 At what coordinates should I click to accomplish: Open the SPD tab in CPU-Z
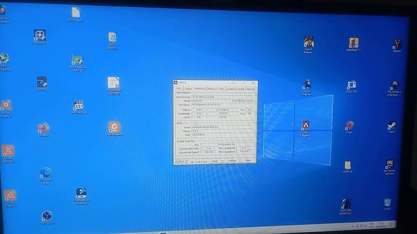pyautogui.click(x=222, y=89)
